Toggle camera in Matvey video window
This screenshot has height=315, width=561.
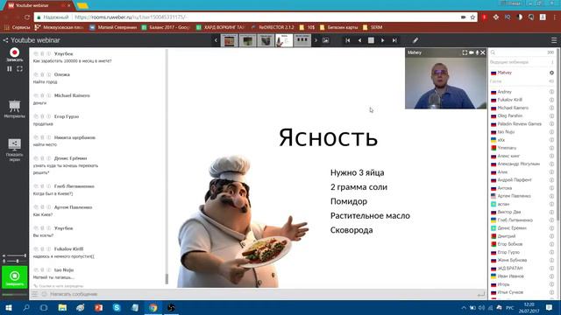pyautogui.click(x=472, y=52)
